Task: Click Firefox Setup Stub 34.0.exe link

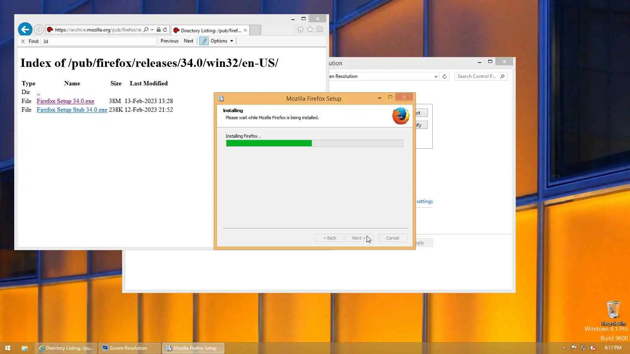Action: pos(72,110)
